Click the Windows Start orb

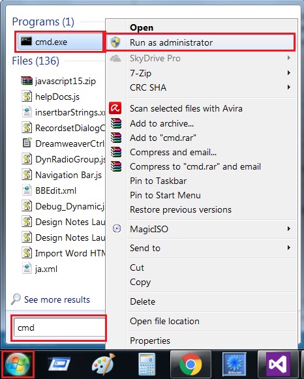18,365
